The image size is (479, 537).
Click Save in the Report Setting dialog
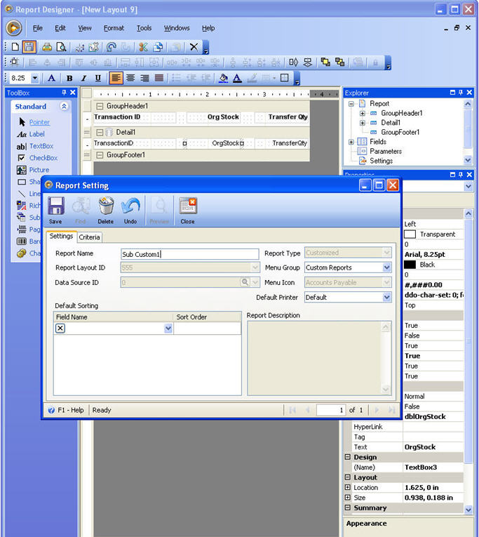[55, 210]
